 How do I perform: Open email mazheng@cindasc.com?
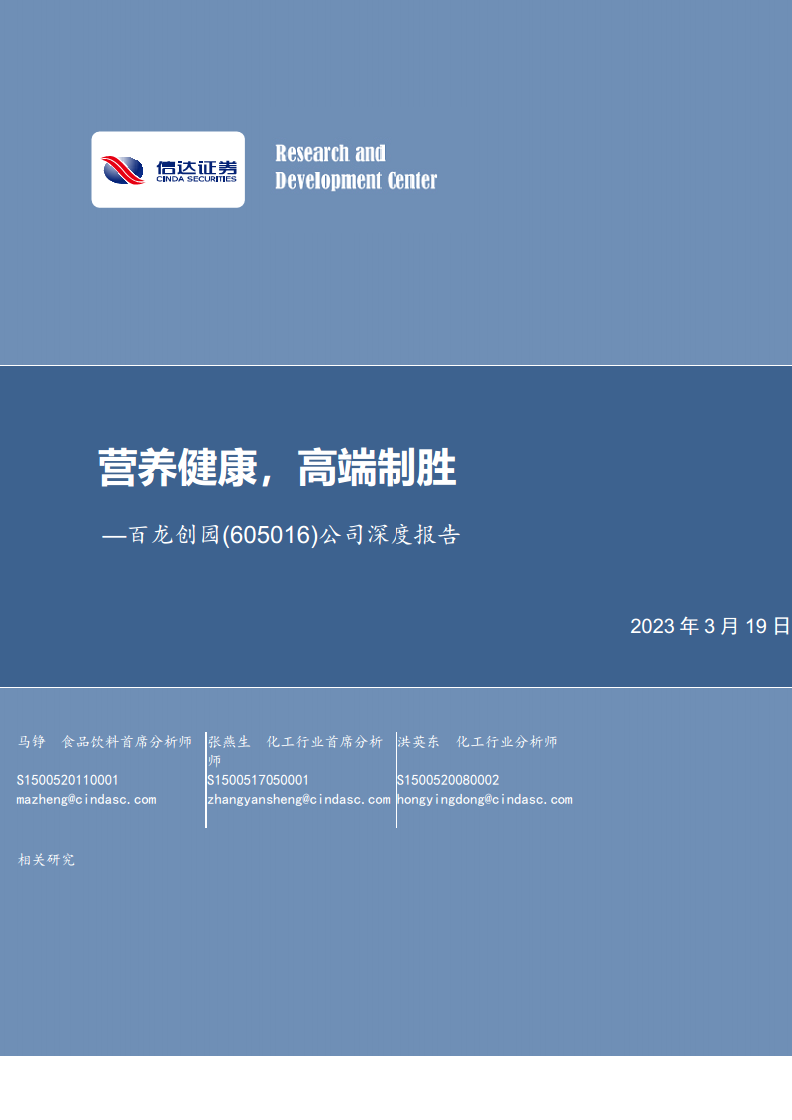coord(87,800)
